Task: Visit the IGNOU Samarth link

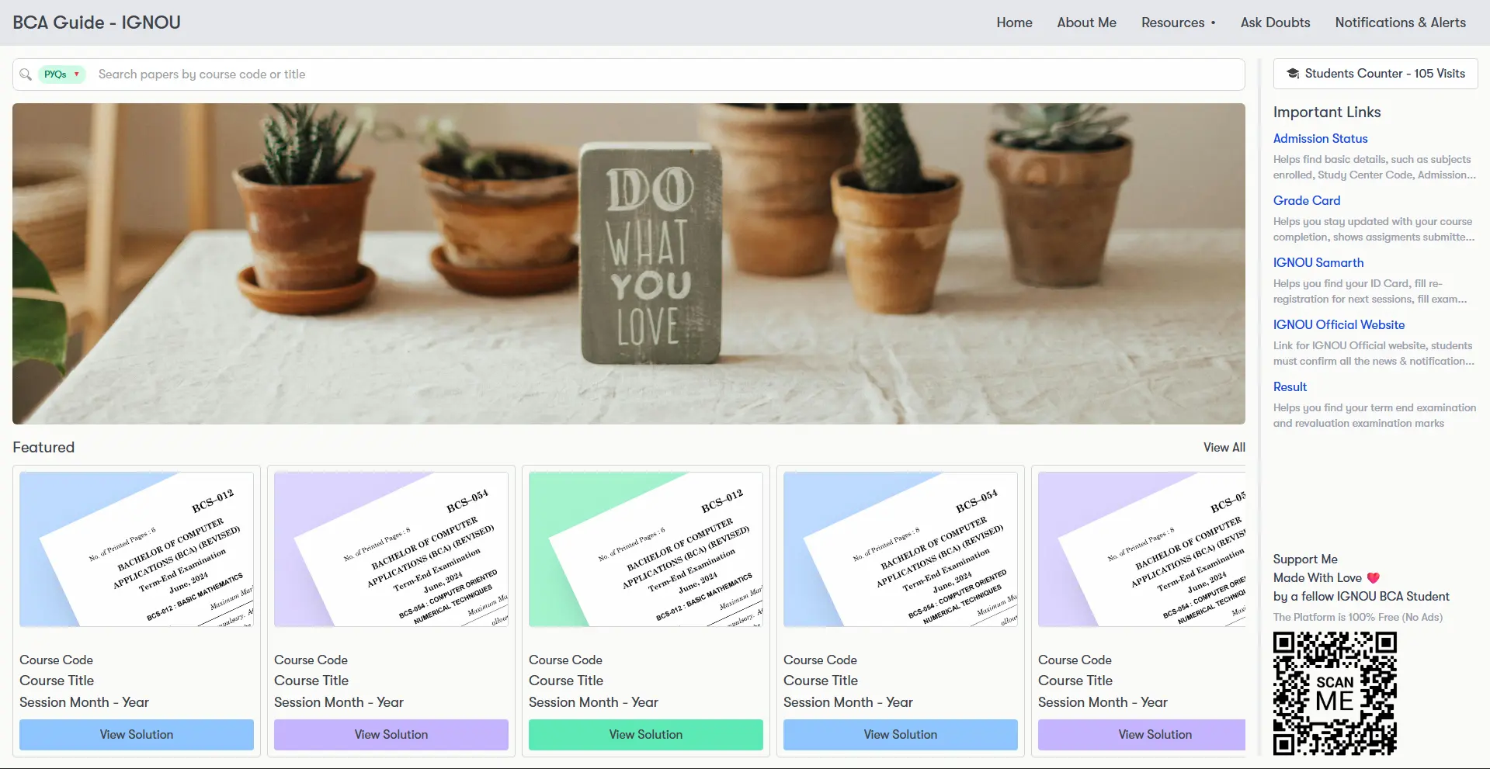Action: [1318, 262]
